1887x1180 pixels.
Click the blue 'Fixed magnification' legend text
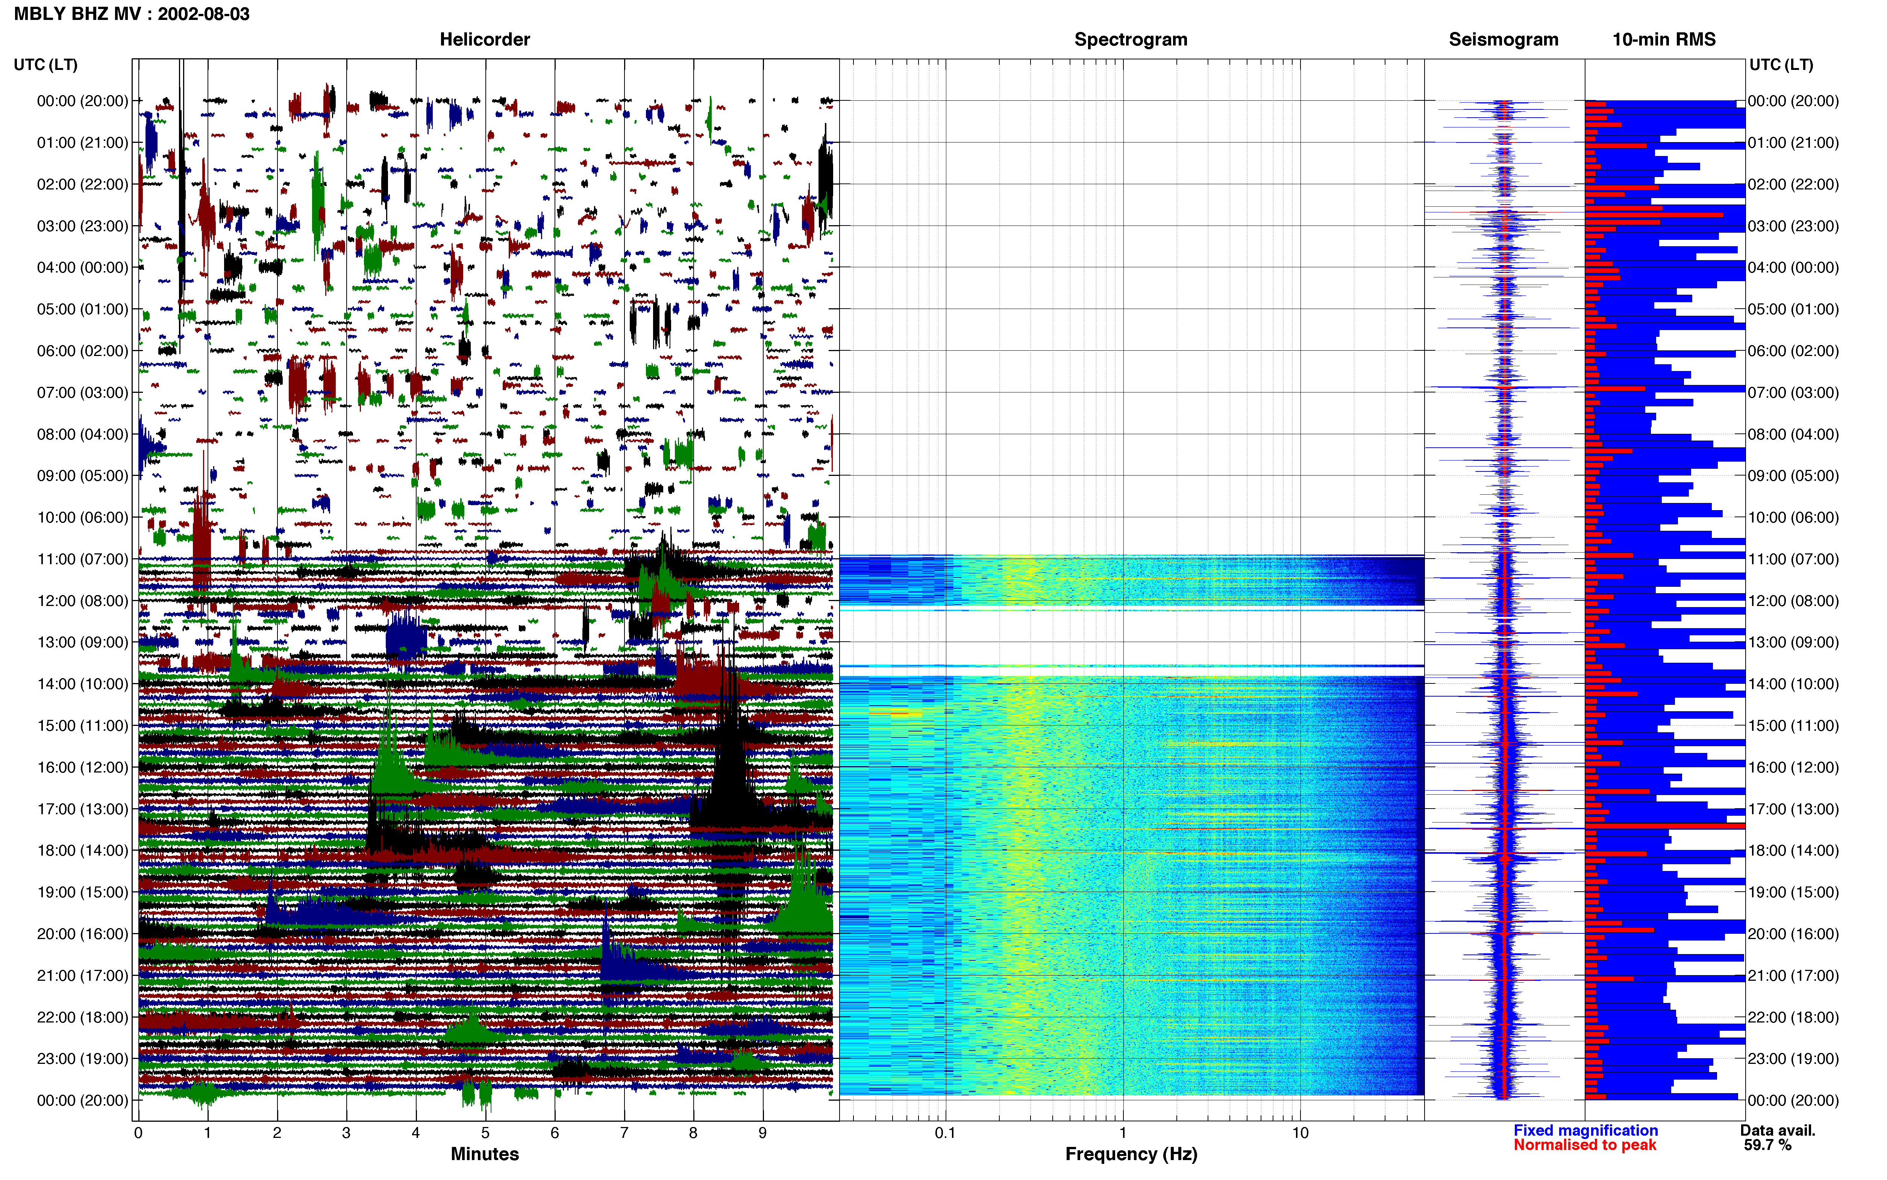tap(1586, 1130)
